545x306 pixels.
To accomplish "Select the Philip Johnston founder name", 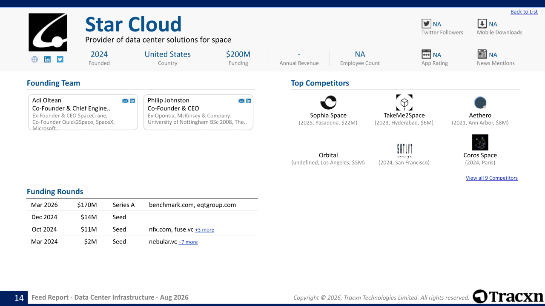I will (x=169, y=100).
